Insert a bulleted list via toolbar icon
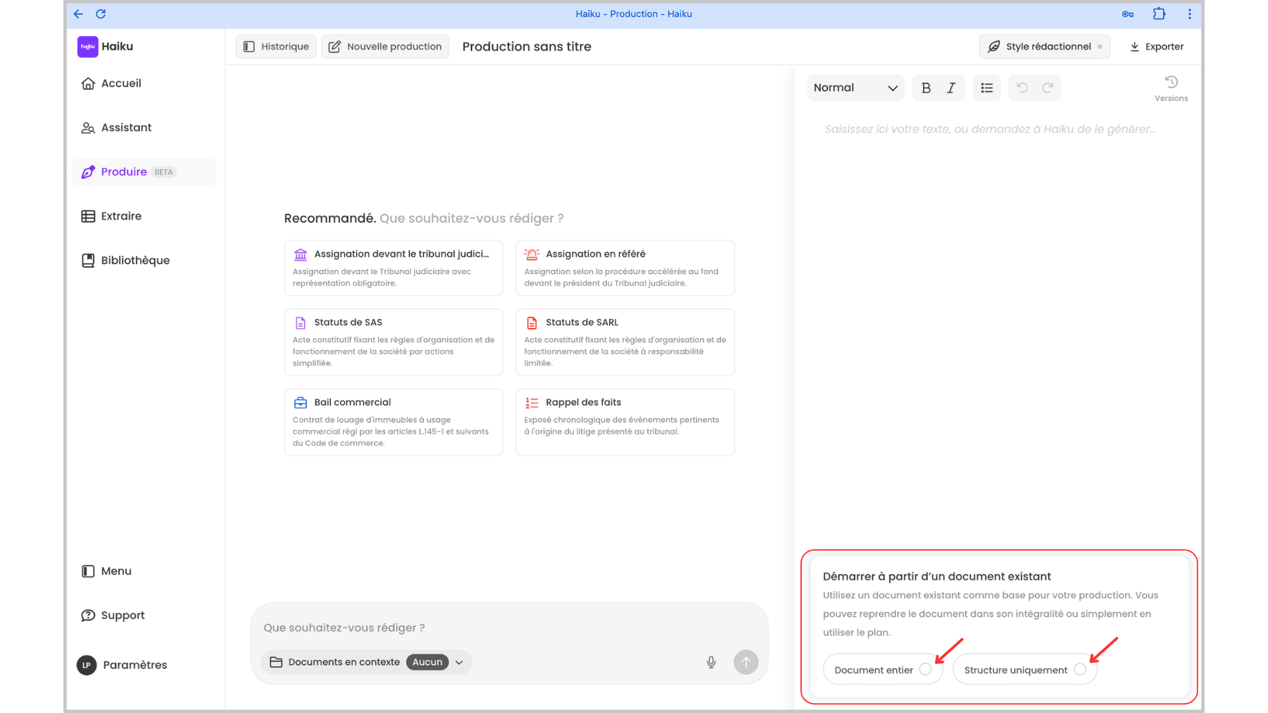1268x713 pixels. pyautogui.click(x=987, y=88)
